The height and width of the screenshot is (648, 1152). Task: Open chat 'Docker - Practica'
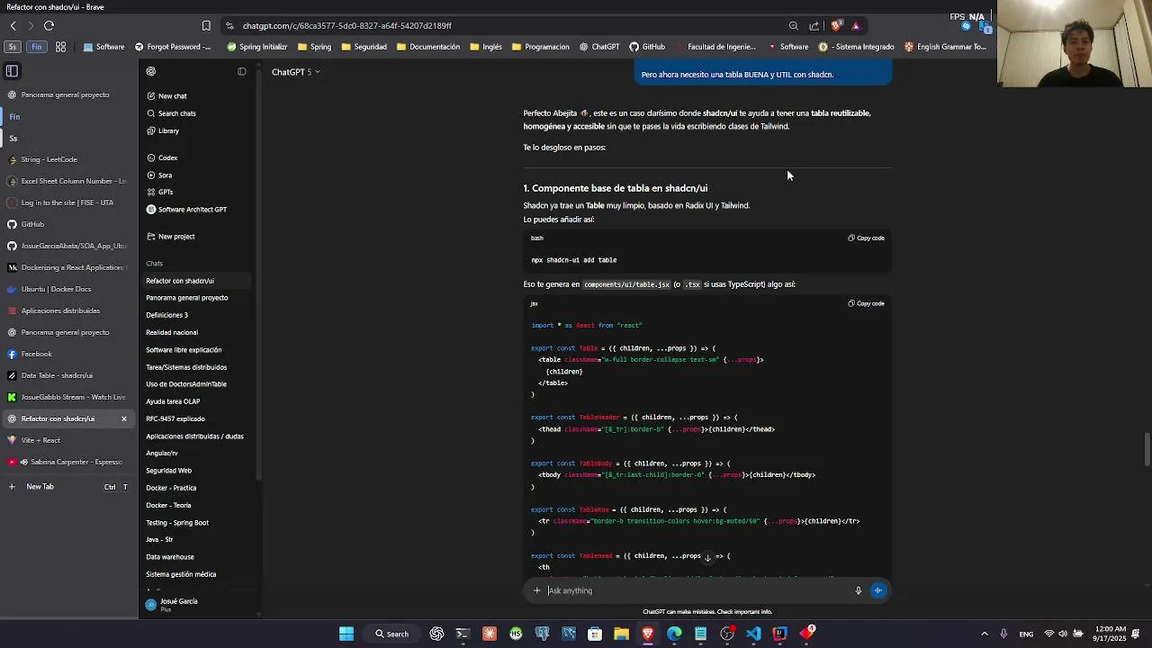pos(171,488)
